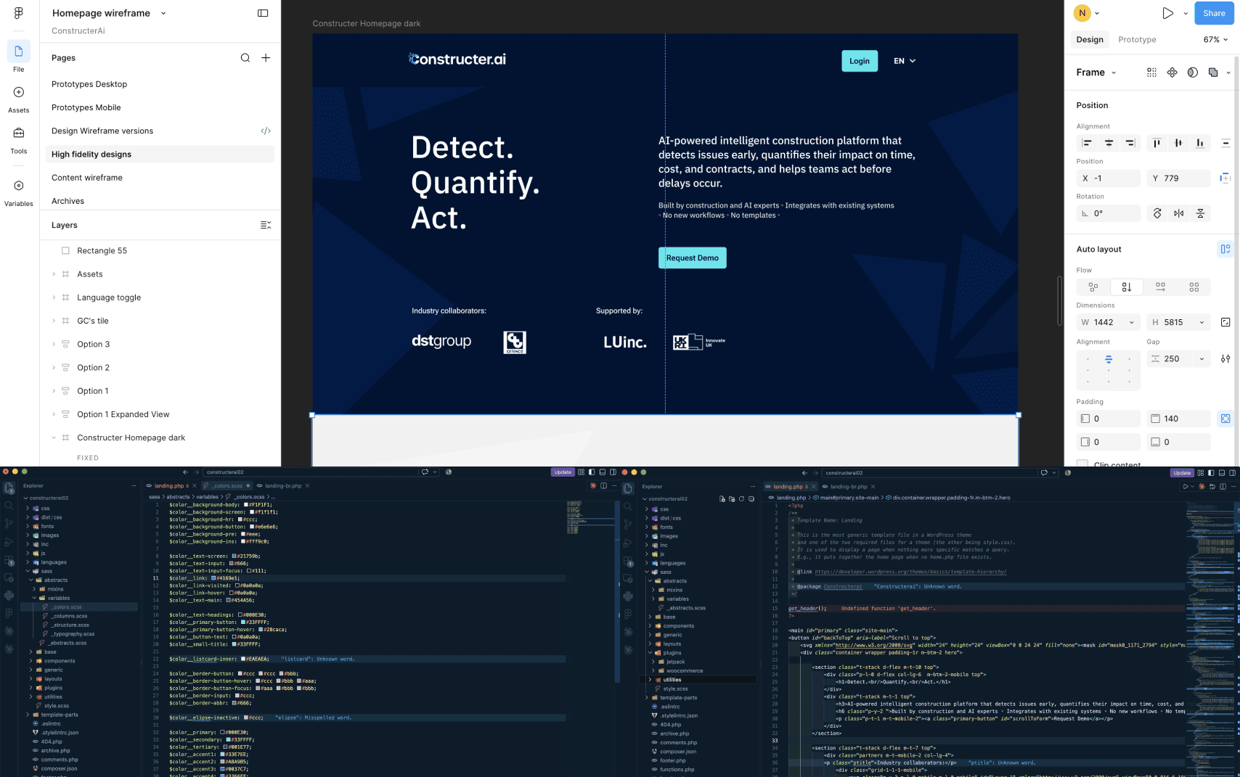Click the EN language selector on canvas
Image resolution: width=1240 pixels, height=777 pixels.
905,61
